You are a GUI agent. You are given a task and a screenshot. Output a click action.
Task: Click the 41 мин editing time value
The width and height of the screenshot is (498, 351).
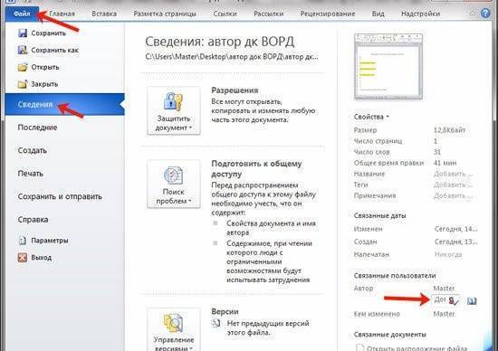point(445,163)
